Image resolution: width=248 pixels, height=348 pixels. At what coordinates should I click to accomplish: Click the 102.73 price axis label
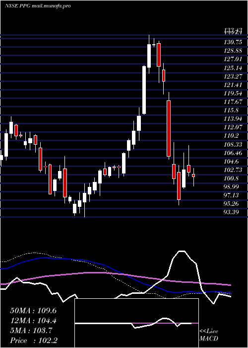[233, 170]
